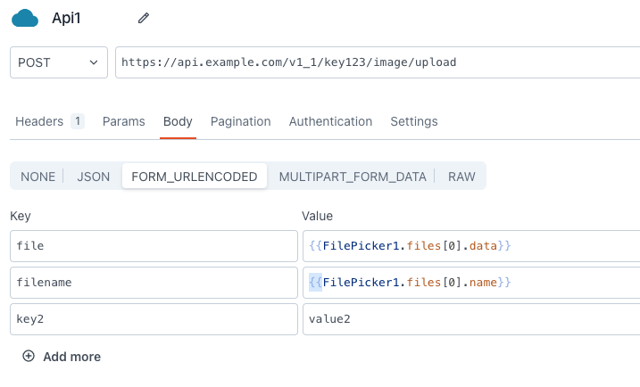640x387 pixels.
Task: Click the value2 input field
Action: pos(471,319)
